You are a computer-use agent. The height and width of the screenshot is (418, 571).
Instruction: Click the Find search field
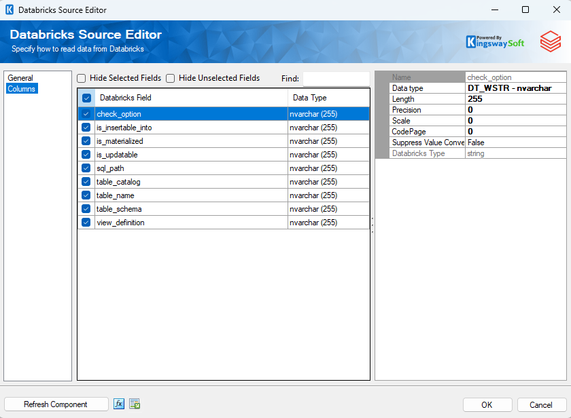click(x=336, y=79)
